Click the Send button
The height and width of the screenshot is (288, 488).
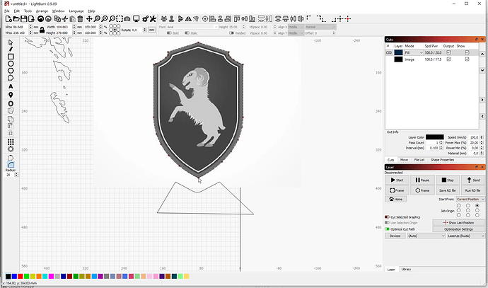tap(473, 180)
